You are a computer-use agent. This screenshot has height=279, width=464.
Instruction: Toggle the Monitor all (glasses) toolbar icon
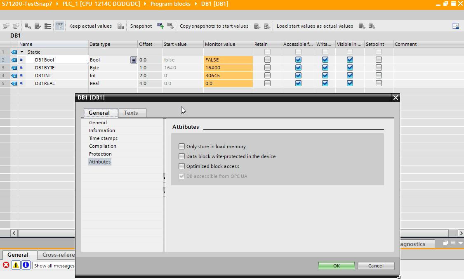[60, 26]
